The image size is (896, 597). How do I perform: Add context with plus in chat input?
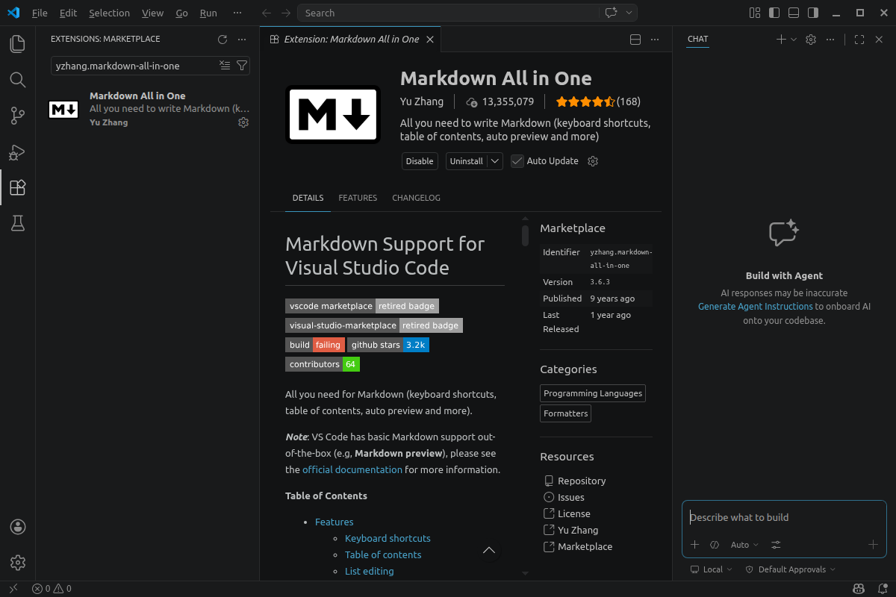point(694,545)
